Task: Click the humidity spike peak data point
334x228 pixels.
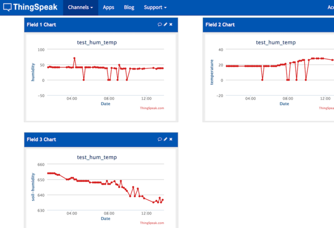Action: pyautogui.click(x=74, y=58)
